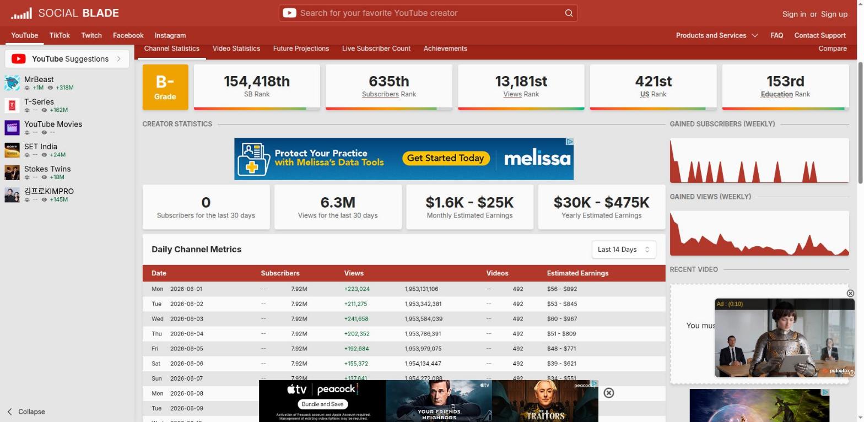Click the 635th Subscribers Rank card
The height and width of the screenshot is (422, 864).
[389, 87]
